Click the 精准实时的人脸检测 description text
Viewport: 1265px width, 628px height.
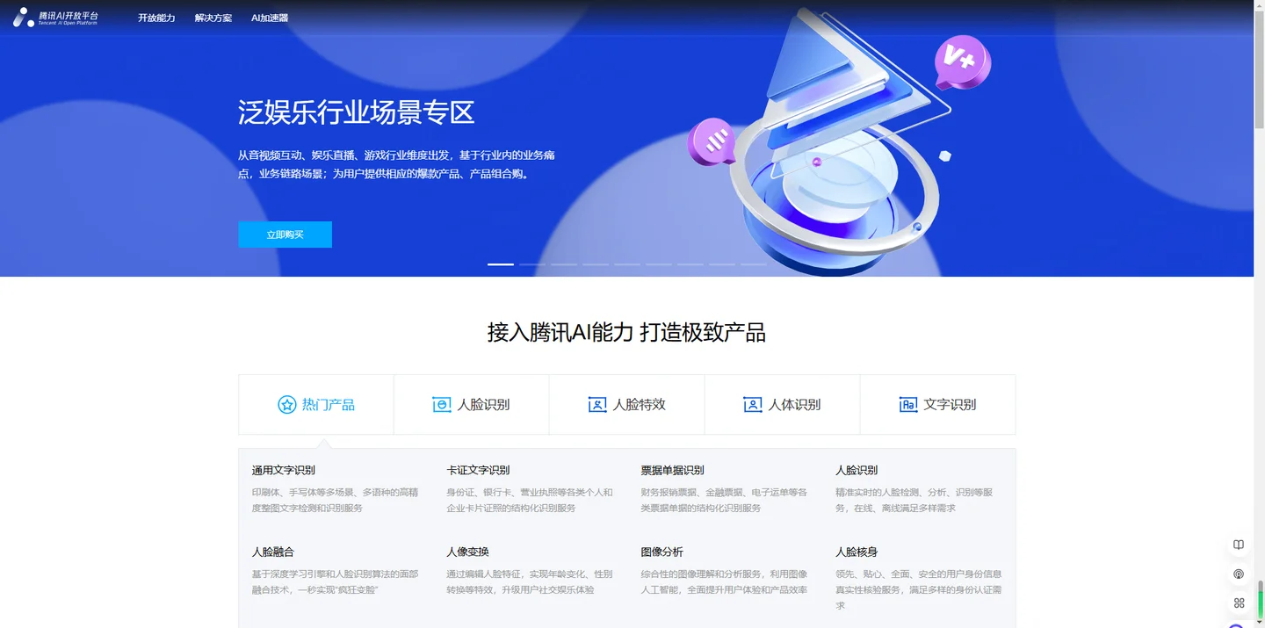tap(914, 501)
